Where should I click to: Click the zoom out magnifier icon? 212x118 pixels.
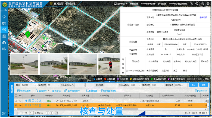coord(203,4)
